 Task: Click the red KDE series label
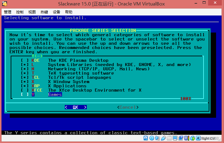(35, 60)
